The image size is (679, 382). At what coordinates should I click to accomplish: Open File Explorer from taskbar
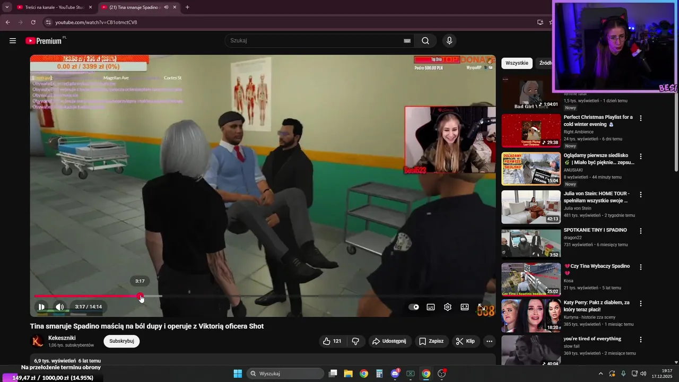pos(349,374)
